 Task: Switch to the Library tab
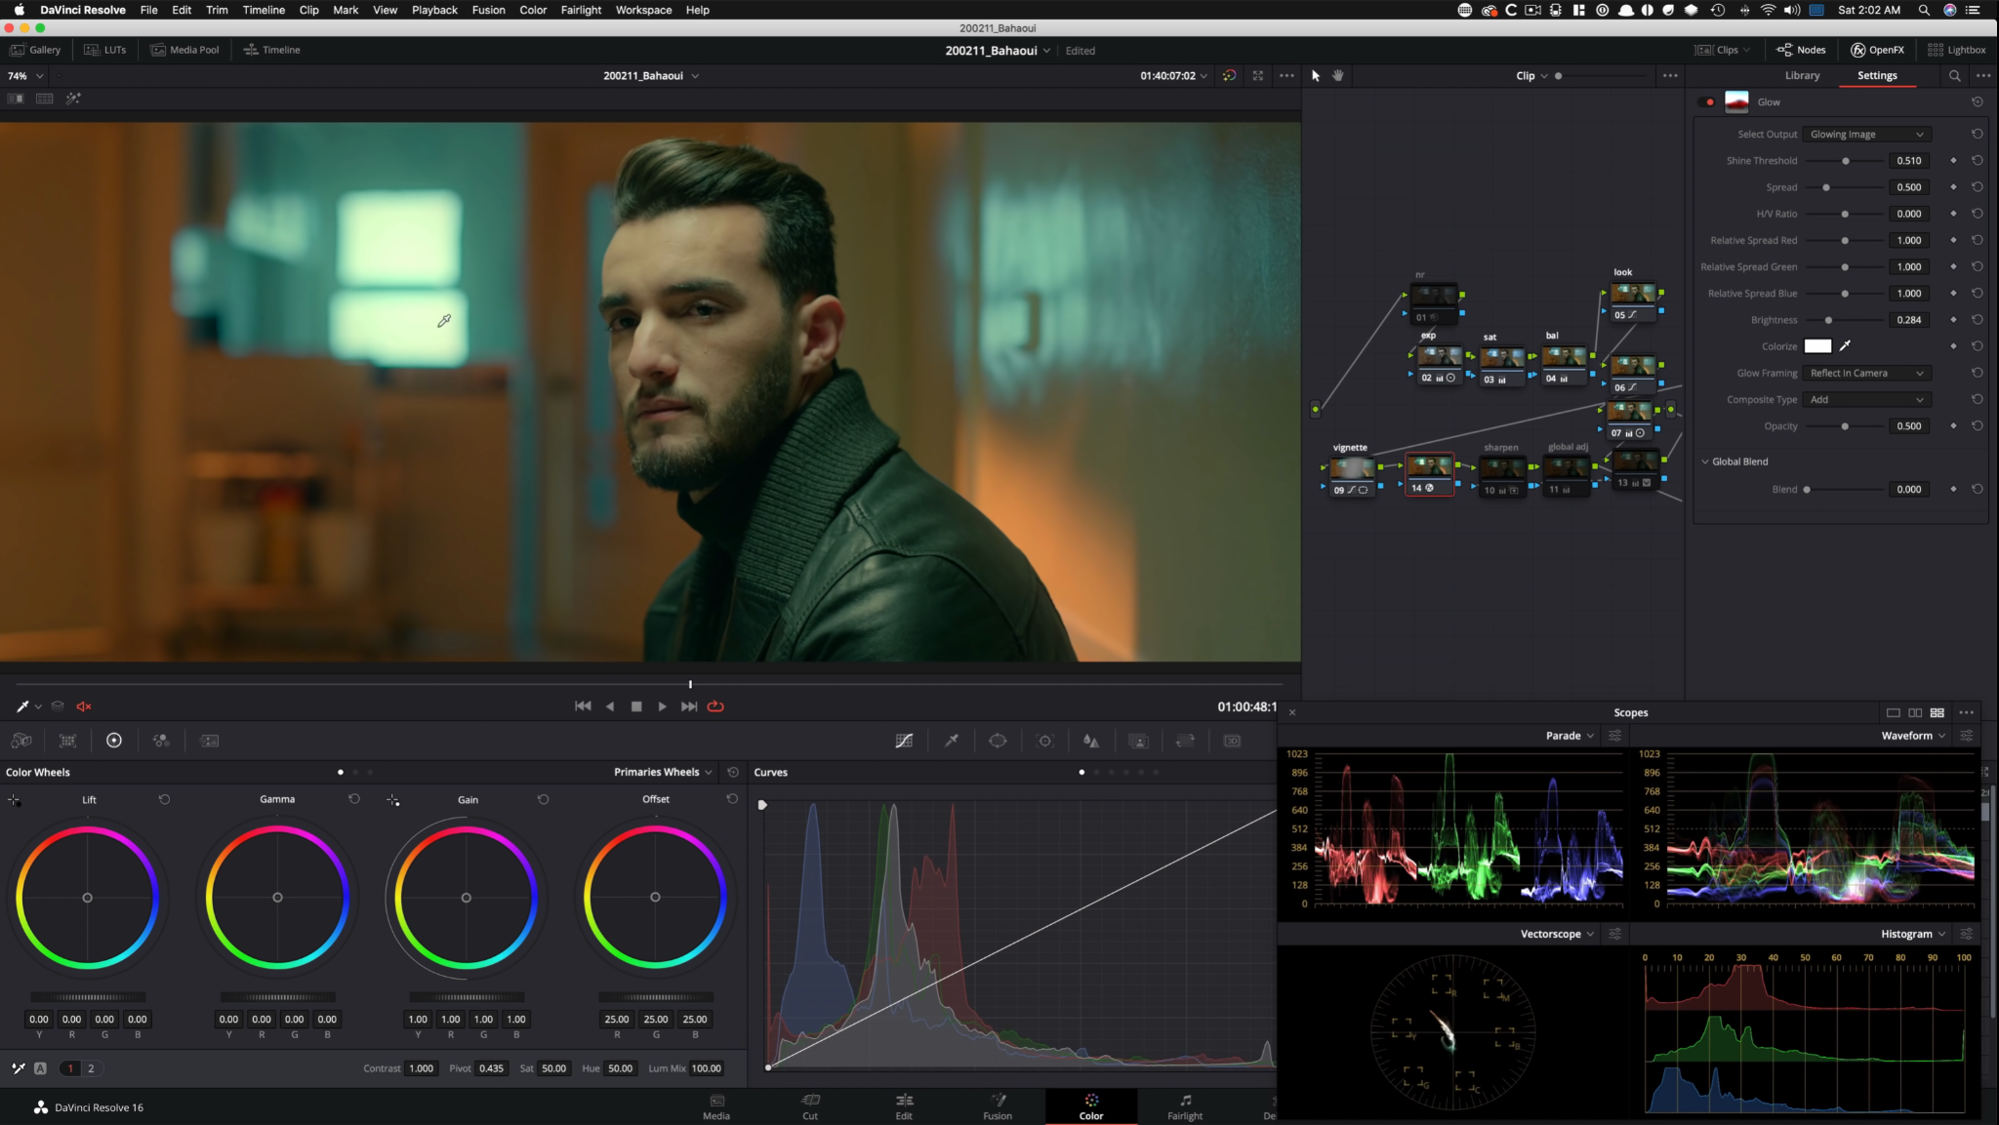[1802, 75]
